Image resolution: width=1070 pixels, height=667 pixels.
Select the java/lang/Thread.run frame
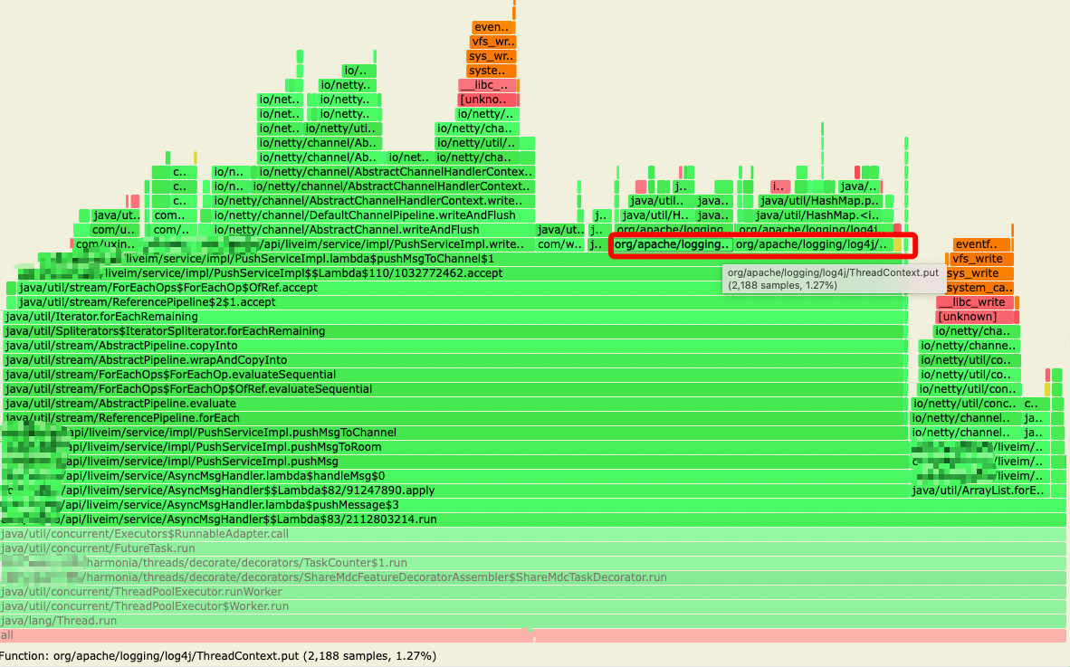click(x=534, y=621)
